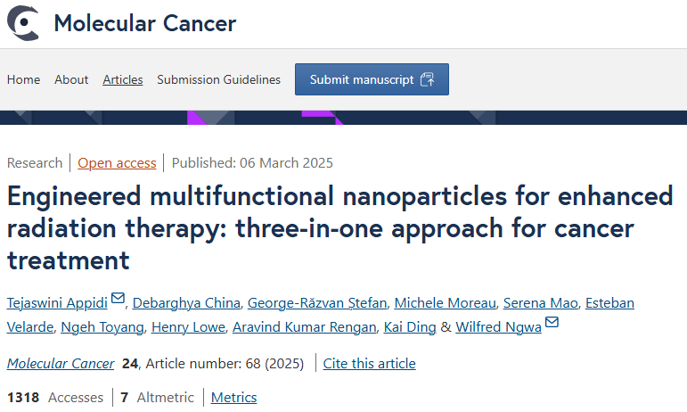Open author Debarghya China's link
The width and height of the screenshot is (687, 412).
pos(186,303)
